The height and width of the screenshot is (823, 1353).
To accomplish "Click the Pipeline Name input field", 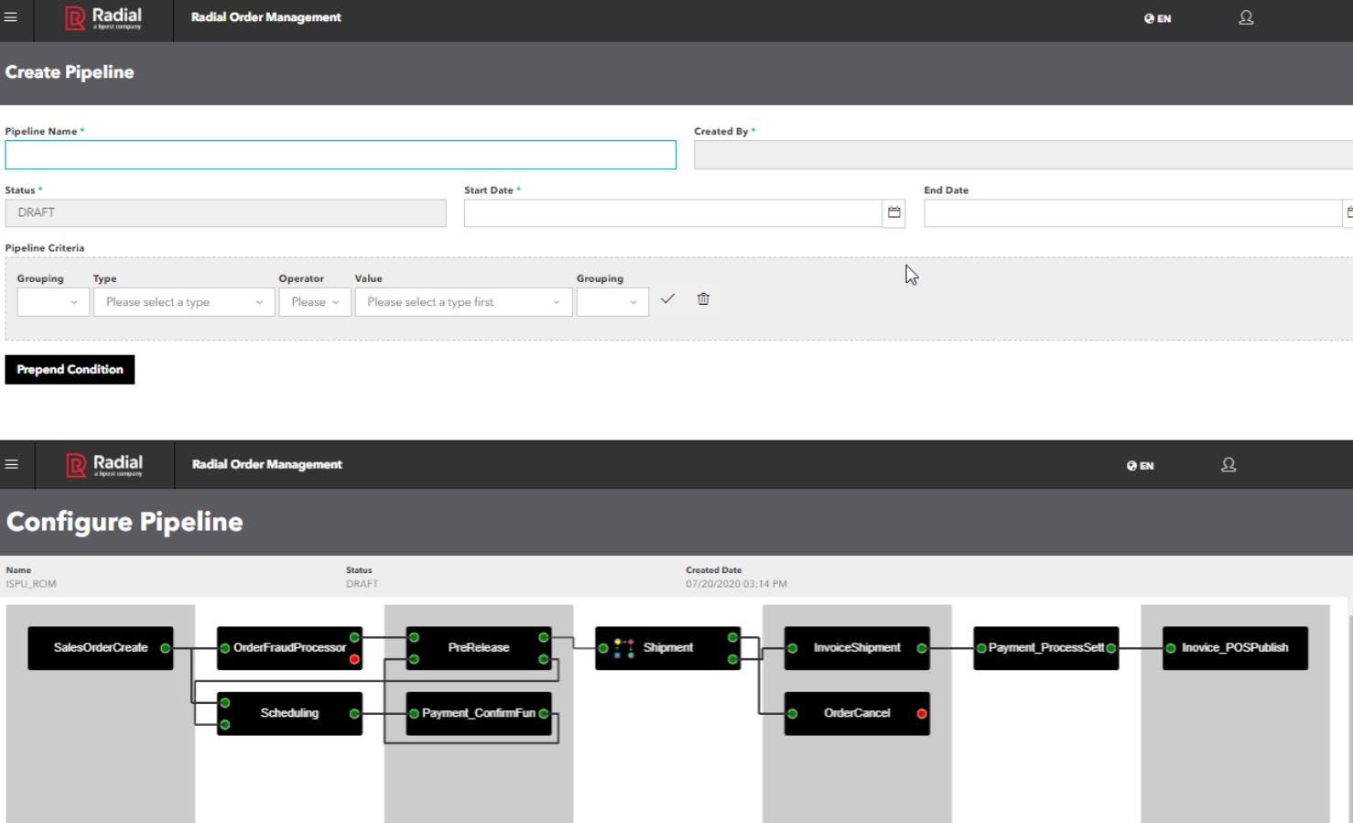I will point(340,154).
